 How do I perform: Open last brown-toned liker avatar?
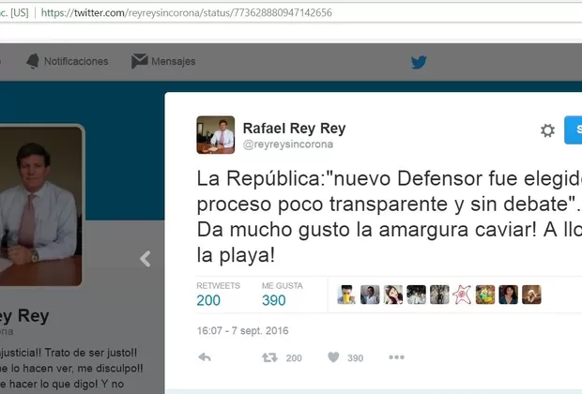click(x=531, y=295)
